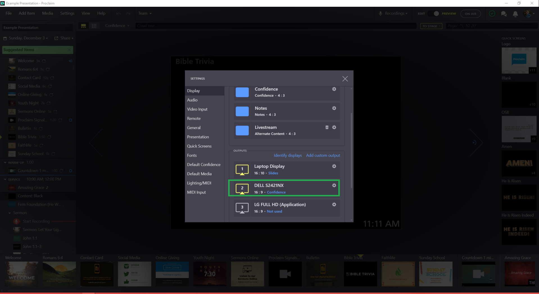Close the Settings dialog
Viewport: 539px width, 294px height.
click(x=345, y=79)
